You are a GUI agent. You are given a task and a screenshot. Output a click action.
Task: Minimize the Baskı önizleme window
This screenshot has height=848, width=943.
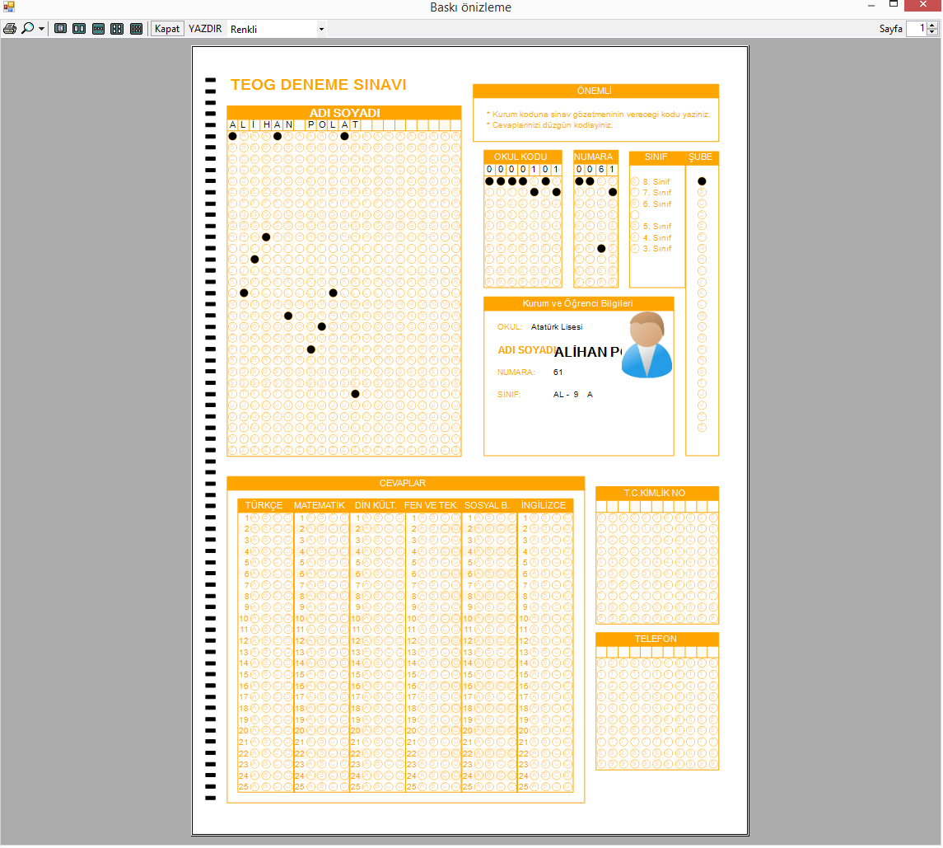(x=871, y=6)
